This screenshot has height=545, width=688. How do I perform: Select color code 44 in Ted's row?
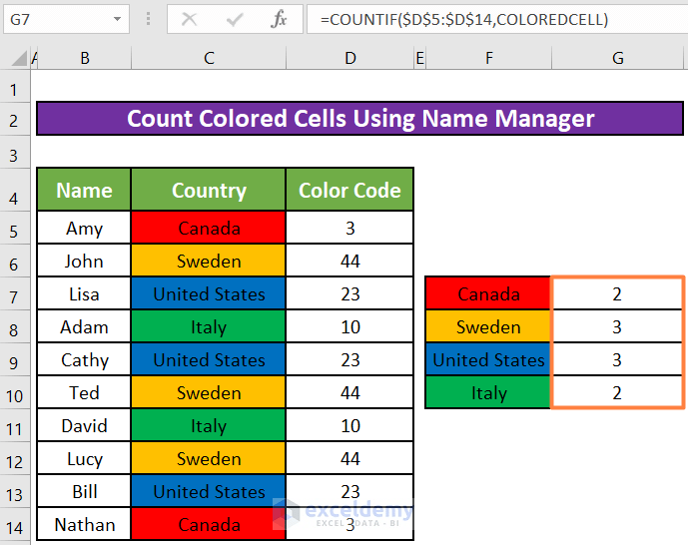point(349,392)
